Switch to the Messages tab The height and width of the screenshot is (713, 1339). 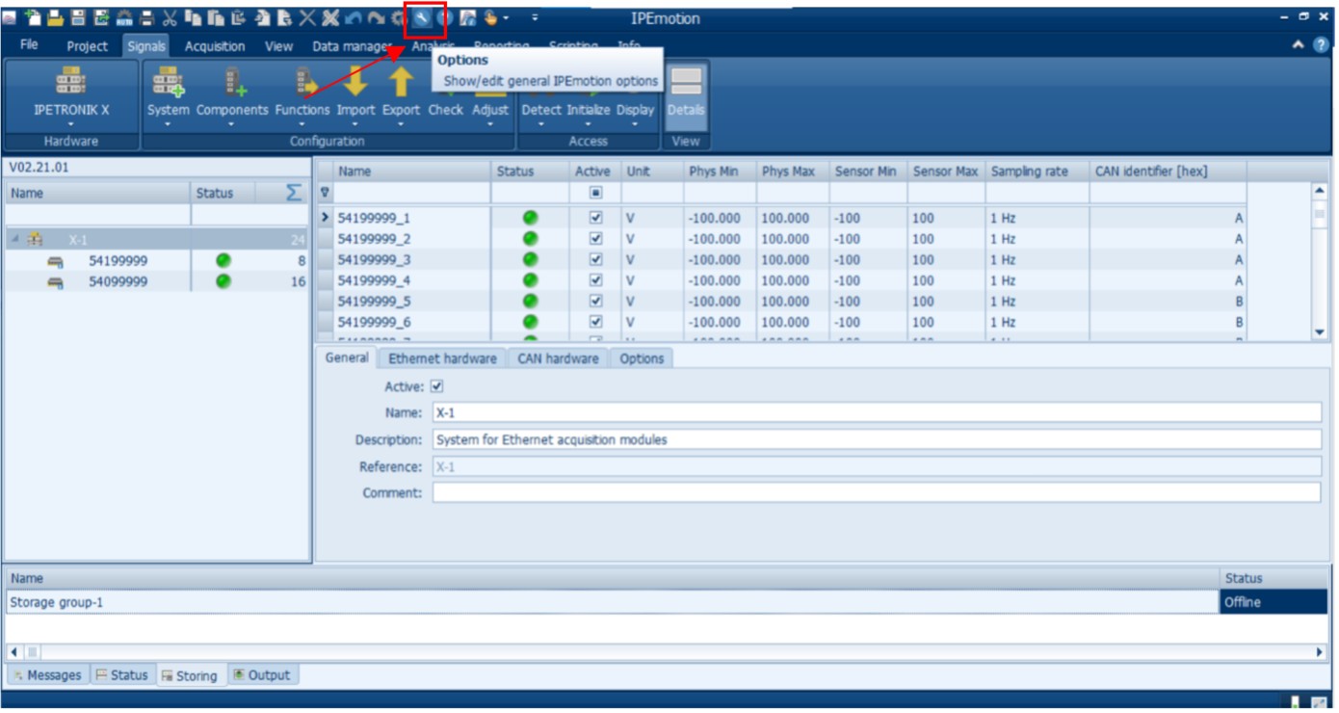[x=47, y=675]
